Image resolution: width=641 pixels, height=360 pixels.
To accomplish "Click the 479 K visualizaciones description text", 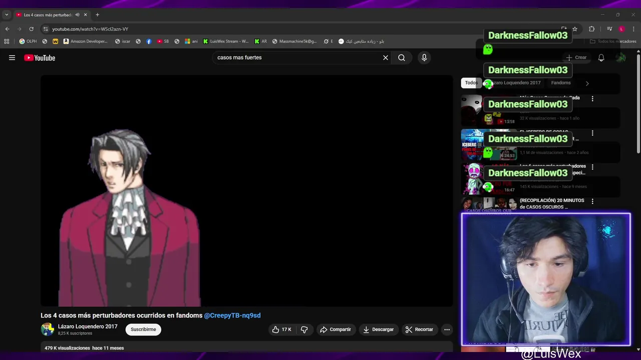I will (x=84, y=348).
